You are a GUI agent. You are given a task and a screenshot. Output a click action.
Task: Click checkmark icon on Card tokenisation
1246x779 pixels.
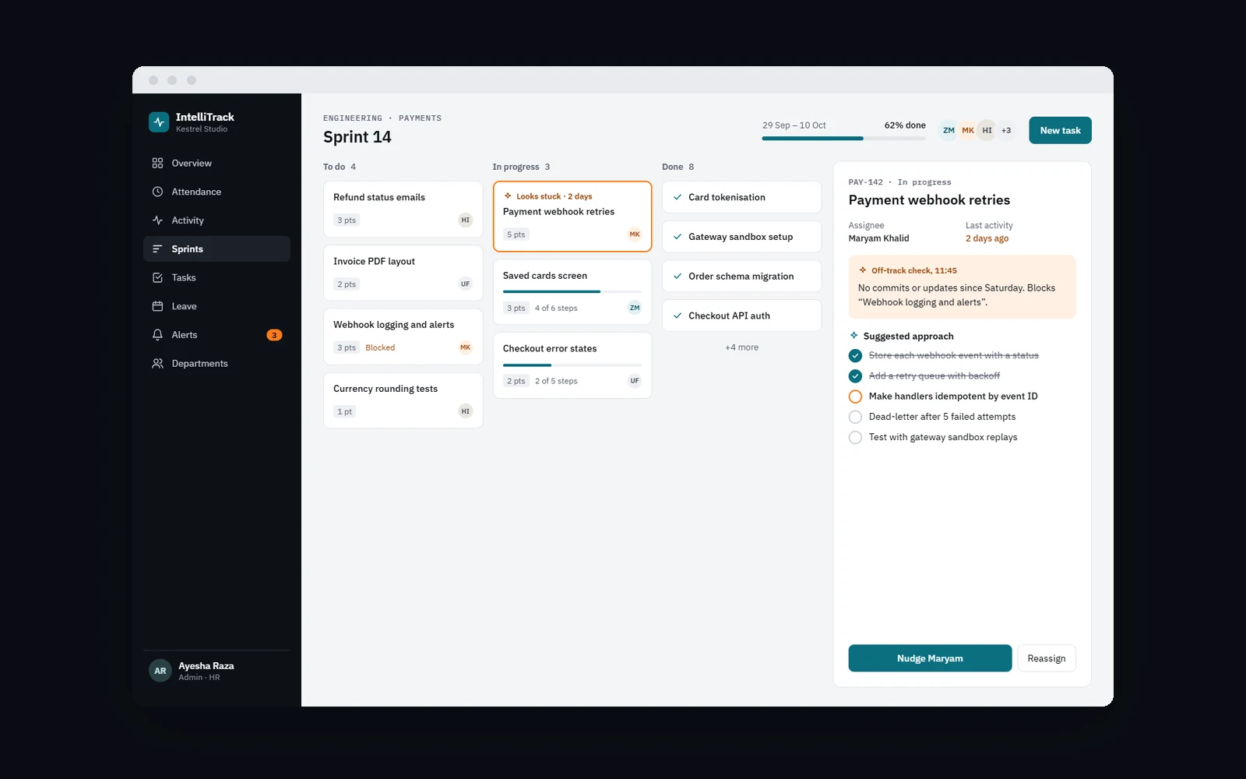coord(678,197)
